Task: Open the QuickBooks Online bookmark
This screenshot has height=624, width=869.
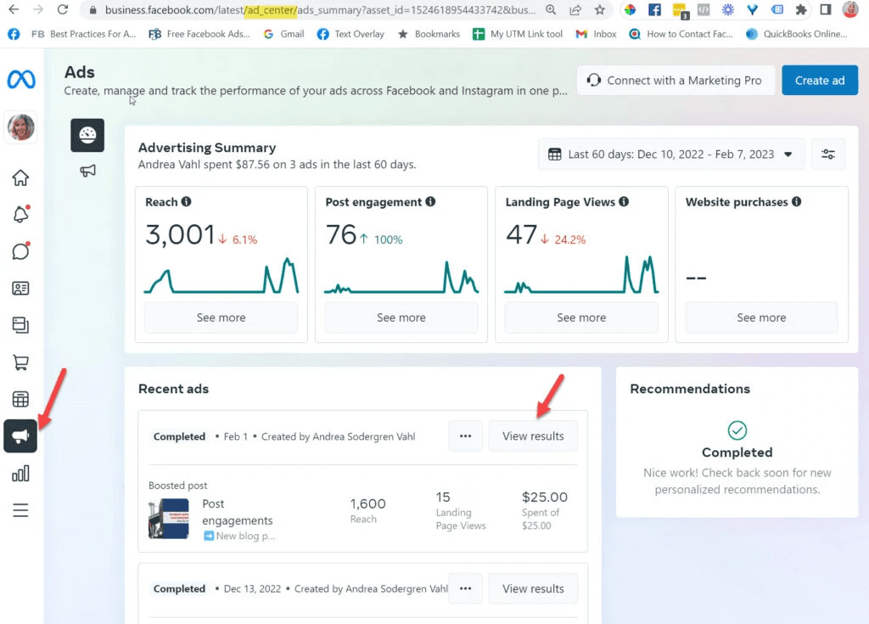Action: coord(796,34)
